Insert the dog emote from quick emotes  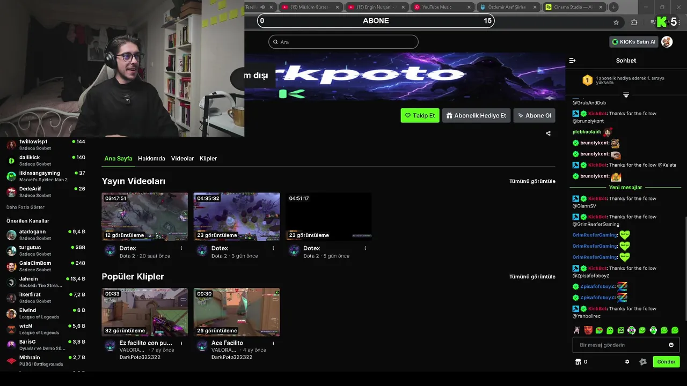(576, 330)
